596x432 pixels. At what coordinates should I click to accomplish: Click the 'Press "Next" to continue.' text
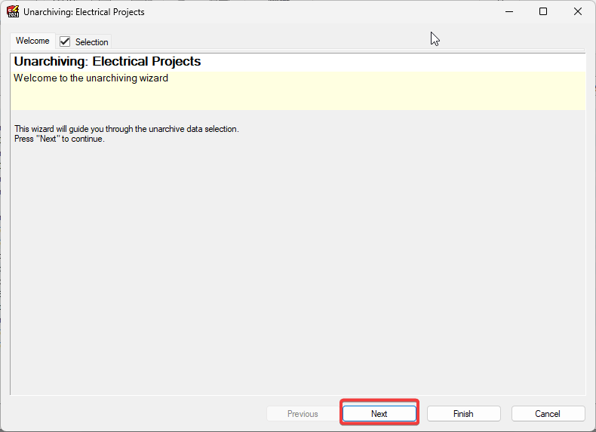[x=60, y=139]
